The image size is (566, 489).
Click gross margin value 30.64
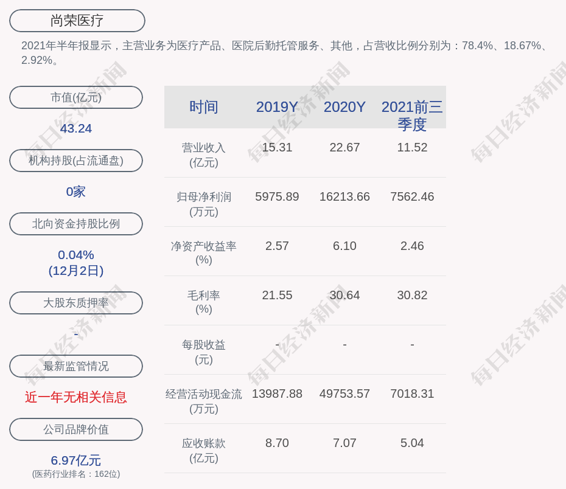[344, 296]
